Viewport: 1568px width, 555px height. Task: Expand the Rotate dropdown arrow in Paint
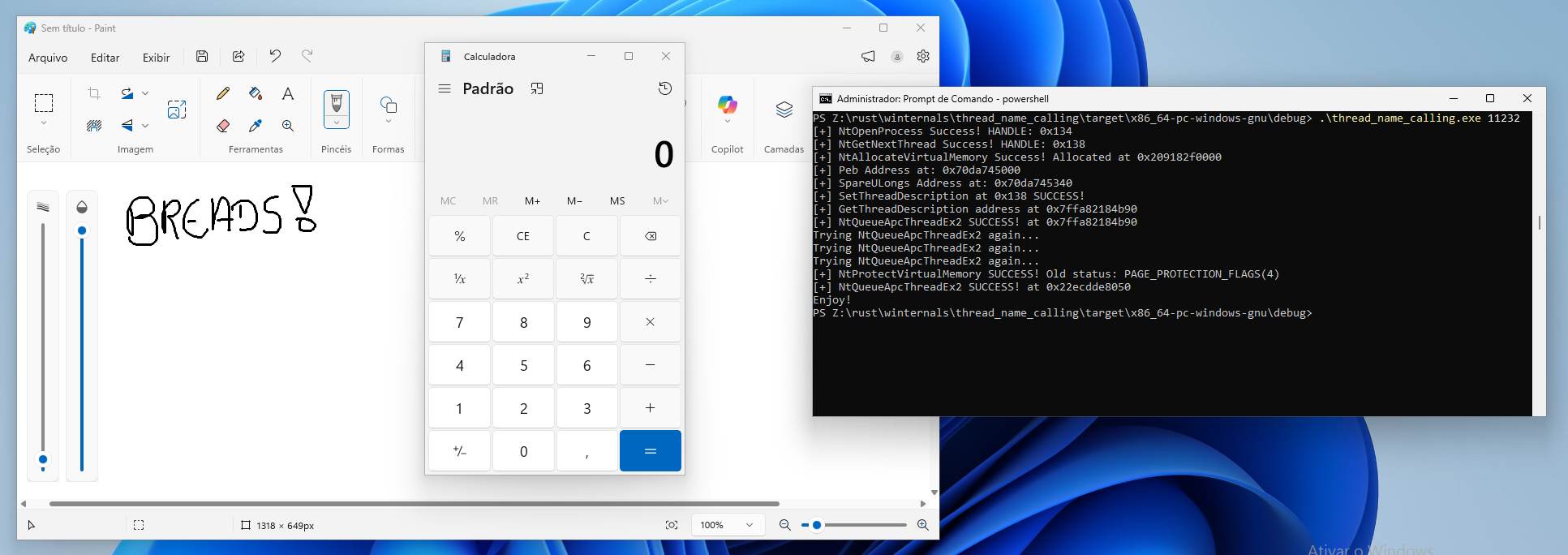point(145,93)
